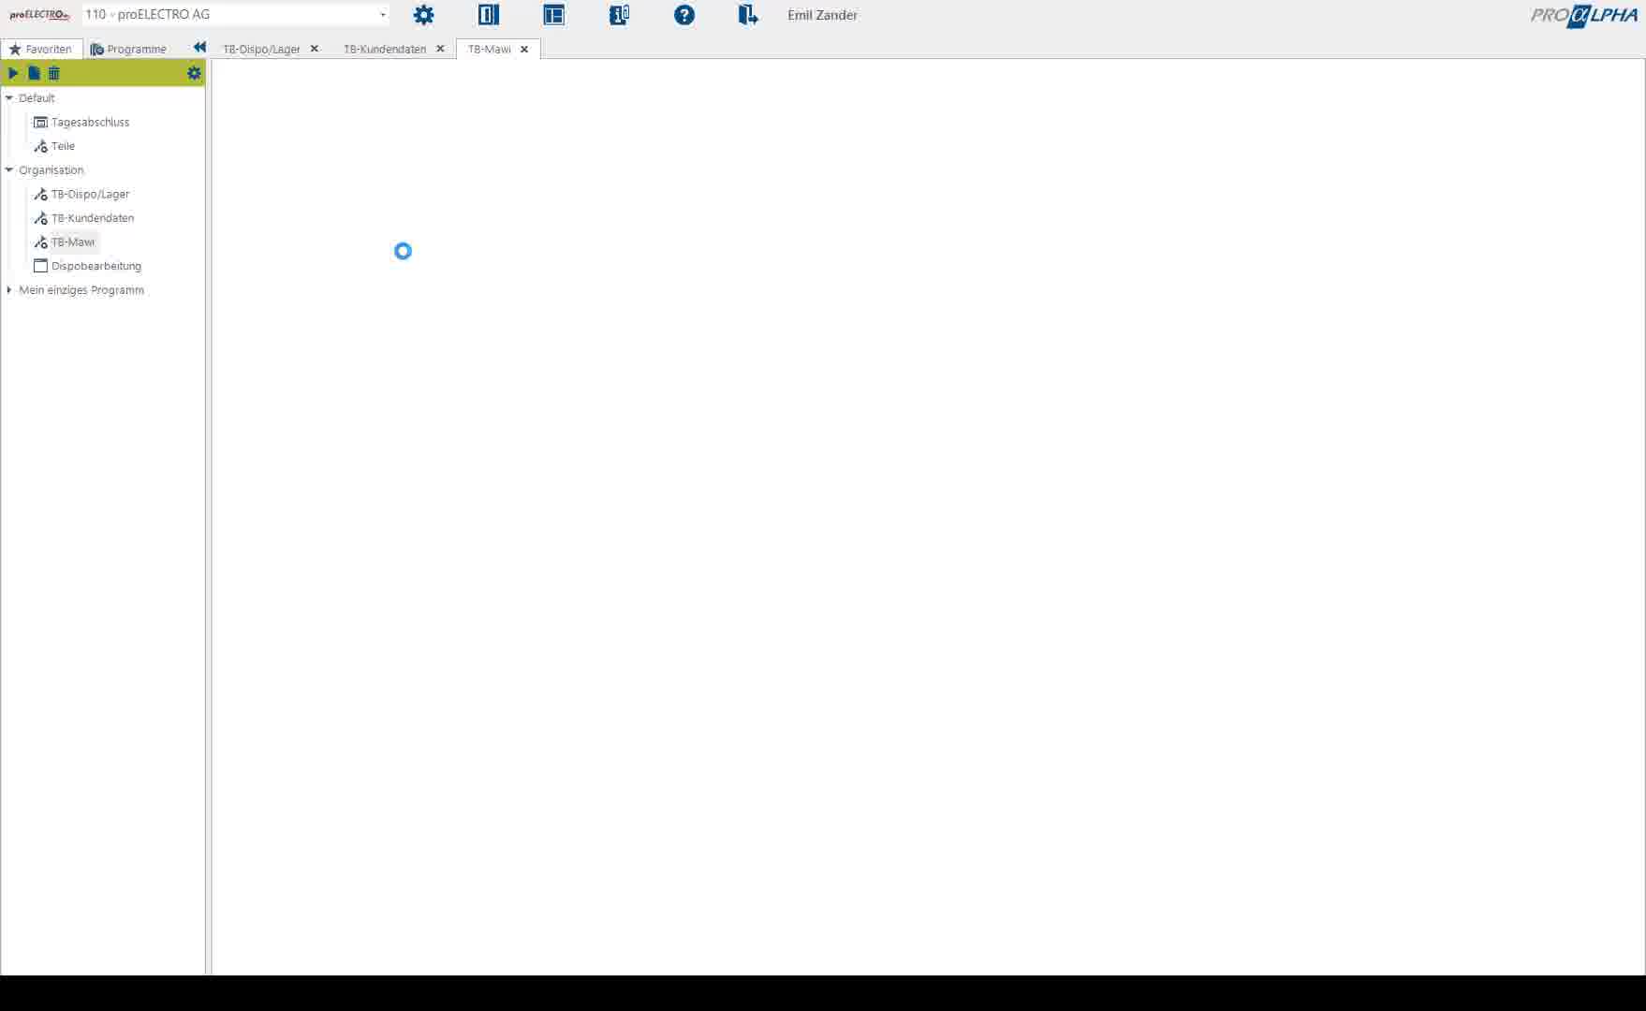This screenshot has height=1011, width=1646.
Task: Close the TB-Mawi tab
Action: [524, 49]
